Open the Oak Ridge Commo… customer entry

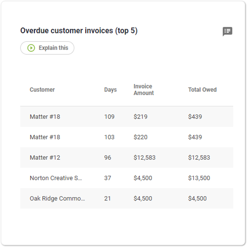pyautogui.click(x=57, y=198)
